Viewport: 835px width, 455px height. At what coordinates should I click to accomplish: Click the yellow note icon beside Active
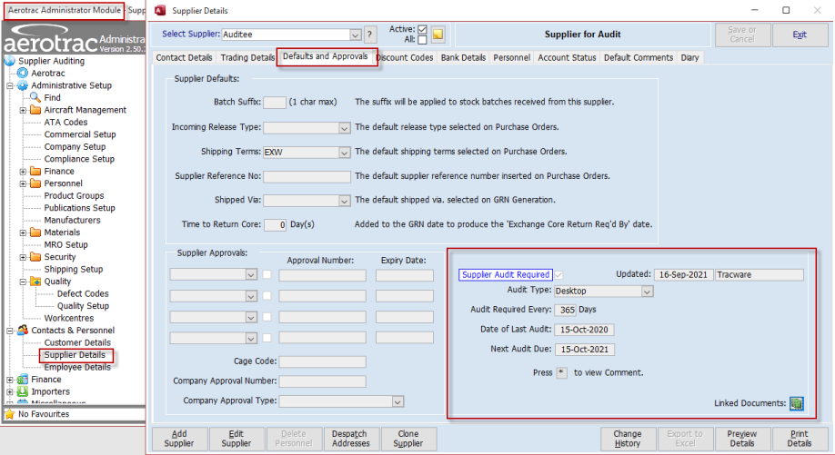438,35
